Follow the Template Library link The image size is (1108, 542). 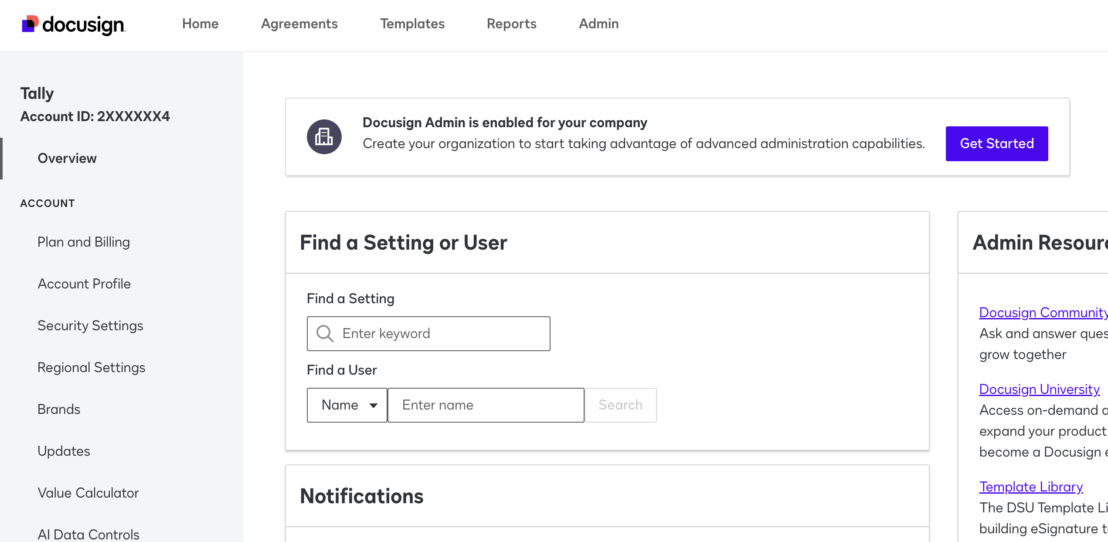click(1031, 487)
